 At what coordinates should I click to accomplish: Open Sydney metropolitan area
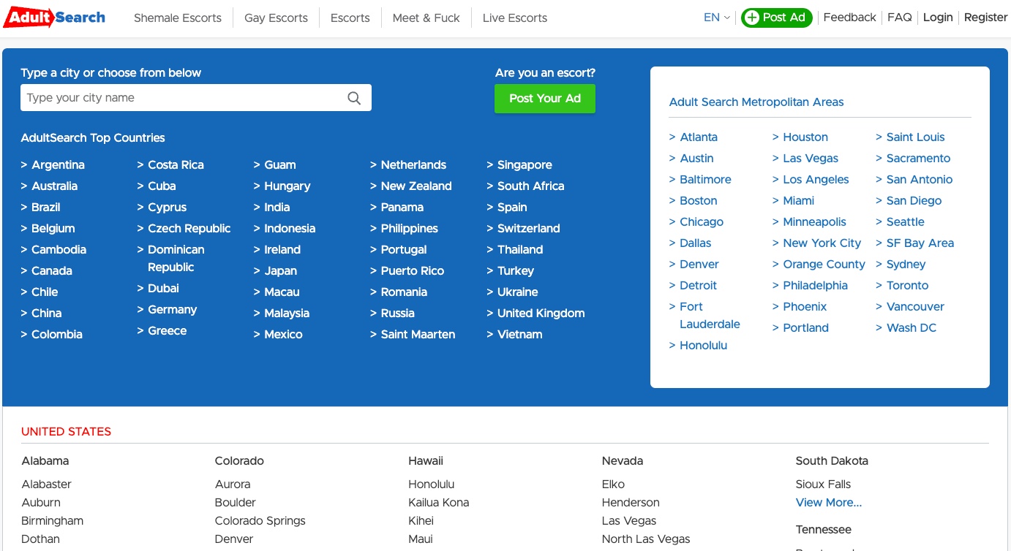tap(906, 265)
